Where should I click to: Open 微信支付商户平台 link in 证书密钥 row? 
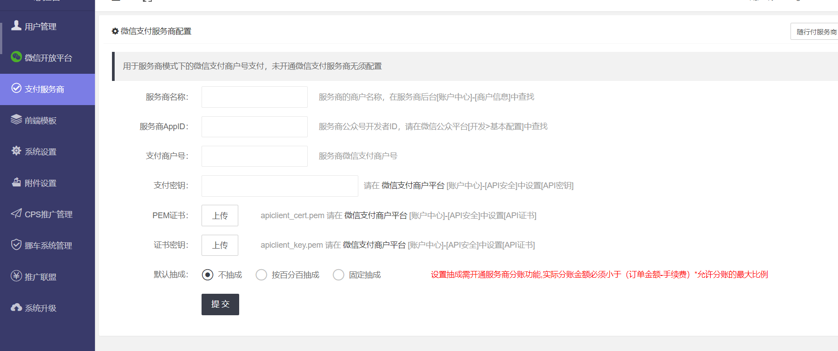tap(374, 245)
